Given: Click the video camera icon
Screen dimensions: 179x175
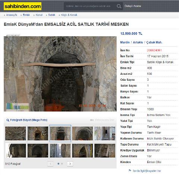Looking at the screenshot, I should click(92, 120).
